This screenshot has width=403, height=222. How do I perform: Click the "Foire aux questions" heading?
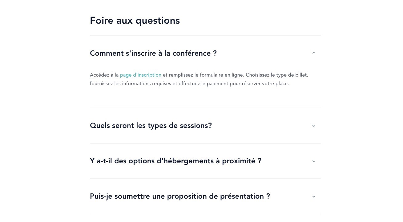coord(135,21)
